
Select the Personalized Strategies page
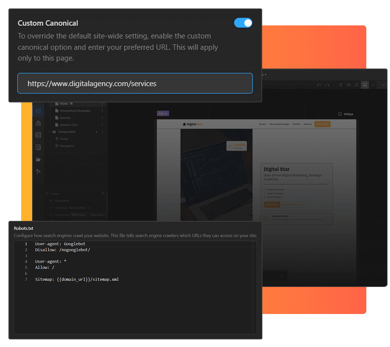74,111
